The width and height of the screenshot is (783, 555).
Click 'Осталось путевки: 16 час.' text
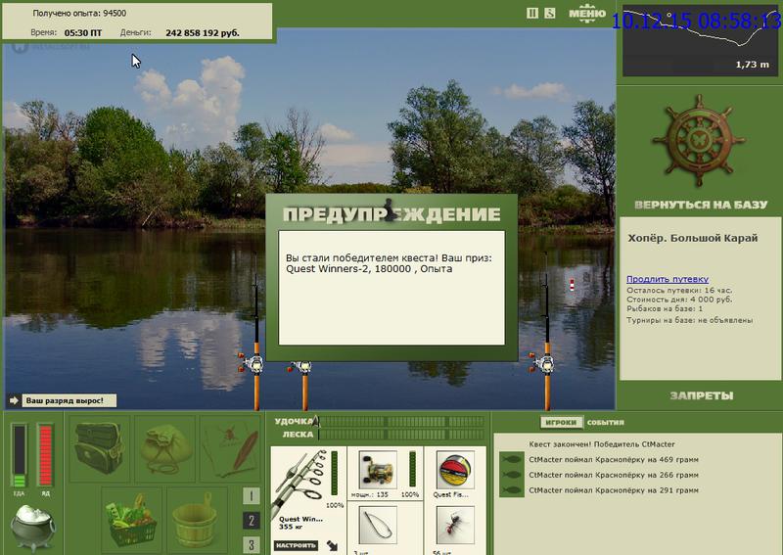[679, 291]
